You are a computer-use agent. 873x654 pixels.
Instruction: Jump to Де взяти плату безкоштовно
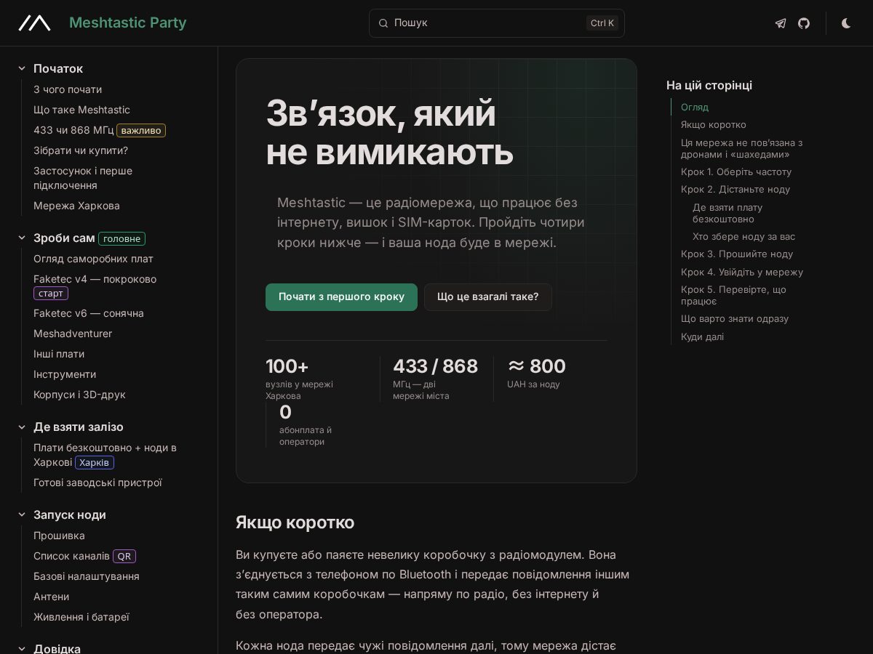[727, 213]
